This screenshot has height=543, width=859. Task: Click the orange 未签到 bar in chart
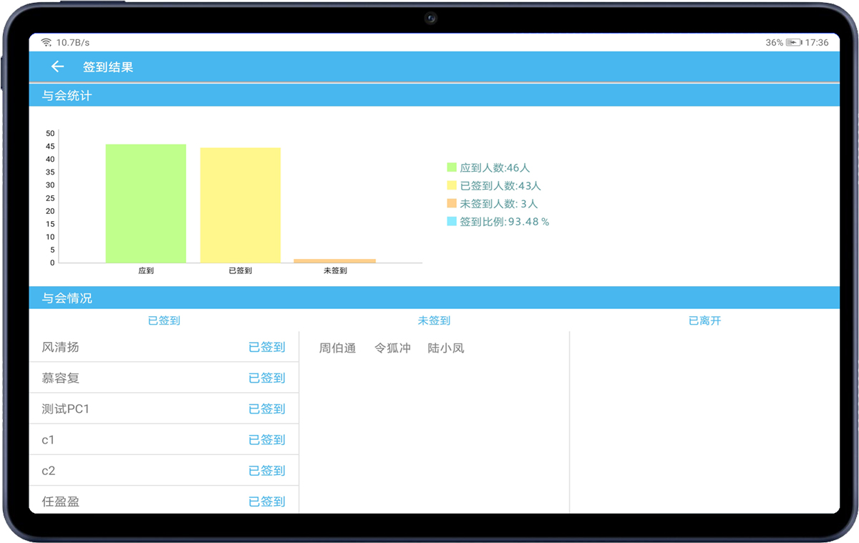(334, 260)
